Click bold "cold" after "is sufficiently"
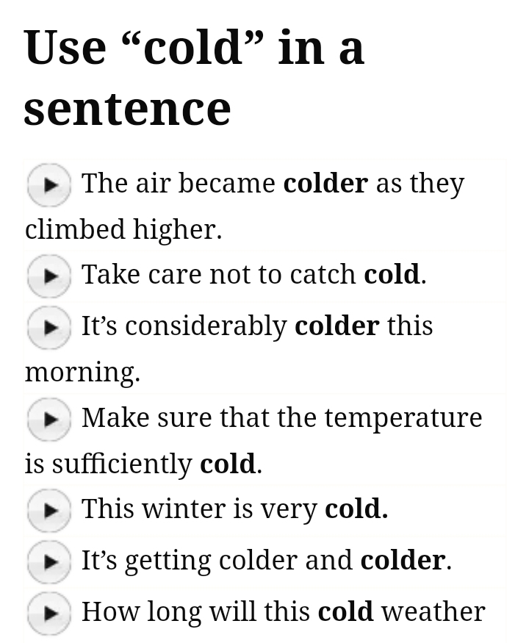 pos(228,464)
